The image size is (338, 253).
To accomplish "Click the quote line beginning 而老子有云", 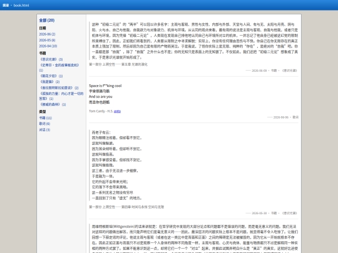I will [101, 132].
